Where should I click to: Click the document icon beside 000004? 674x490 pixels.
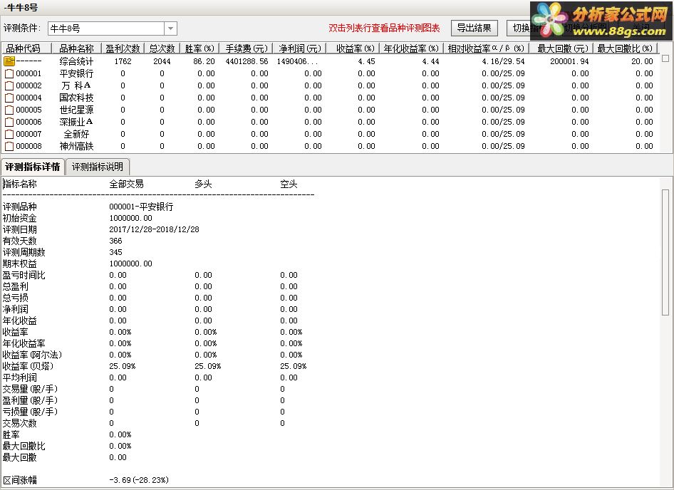point(9,98)
